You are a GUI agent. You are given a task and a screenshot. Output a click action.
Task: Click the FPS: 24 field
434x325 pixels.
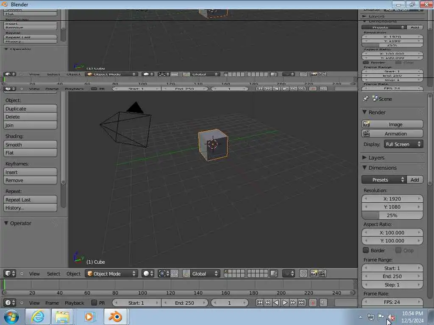pyautogui.click(x=392, y=302)
